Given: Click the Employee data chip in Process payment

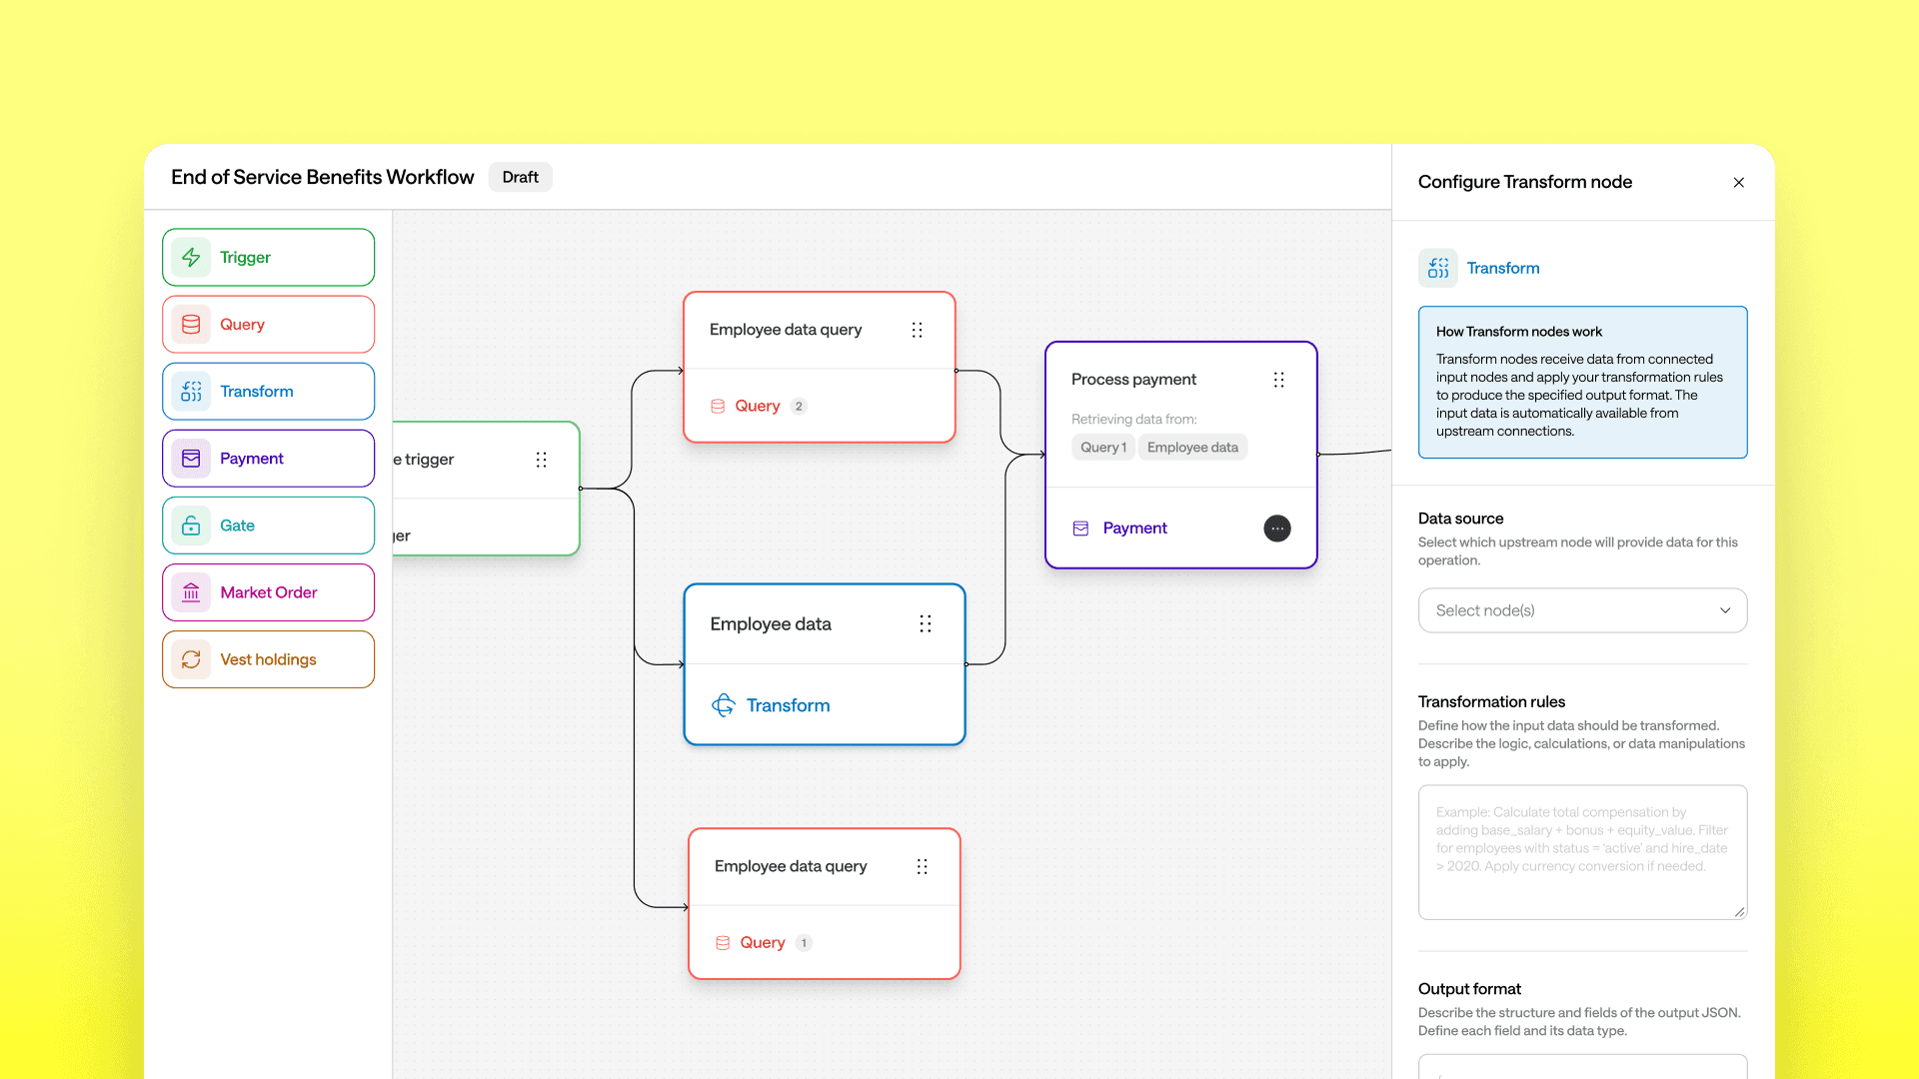Looking at the screenshot, I should pyautogui.click(x=1192, y=448).
